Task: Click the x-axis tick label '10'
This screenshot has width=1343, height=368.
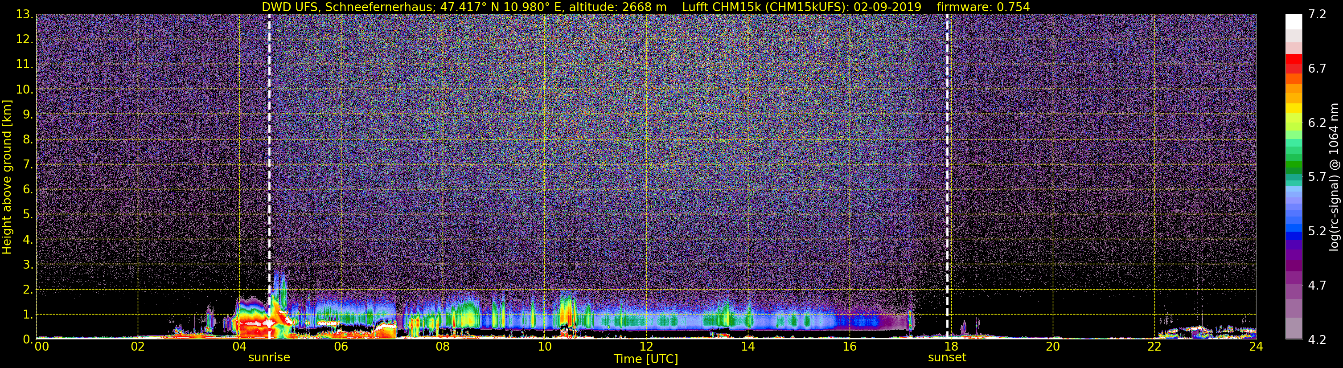Action: (x=544, y=347)
